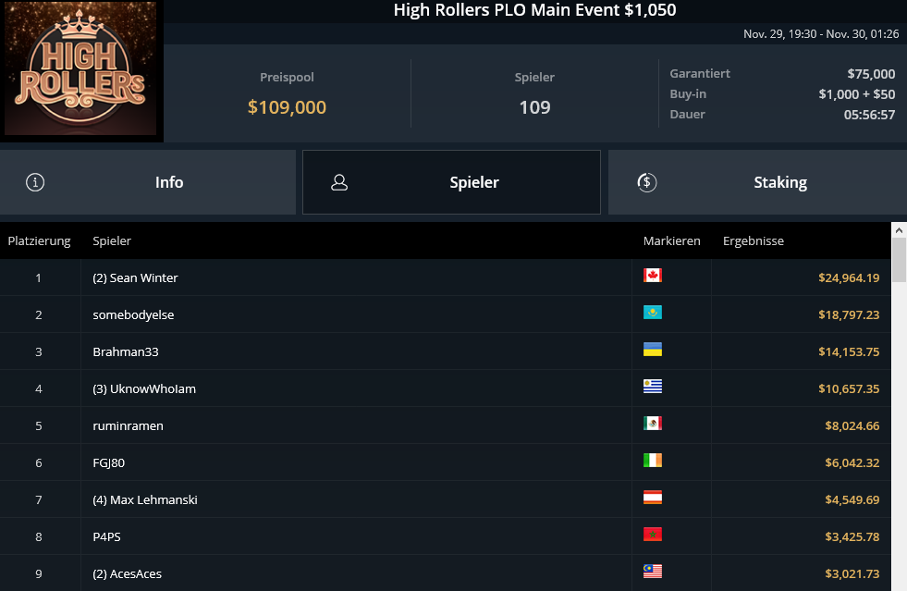The image size is (907, 591).
Task: Click the flag icon in ruminramen's row
Action: 653,424
